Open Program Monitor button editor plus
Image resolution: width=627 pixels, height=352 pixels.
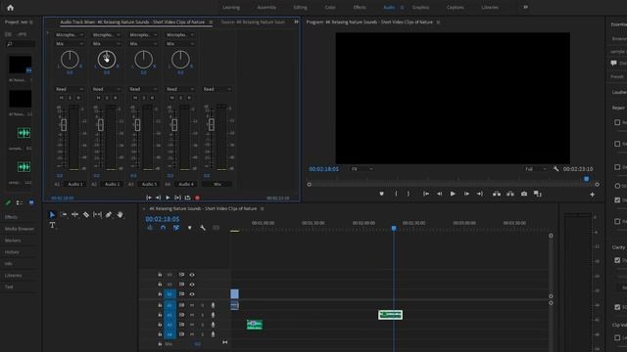tap(592, 195)
